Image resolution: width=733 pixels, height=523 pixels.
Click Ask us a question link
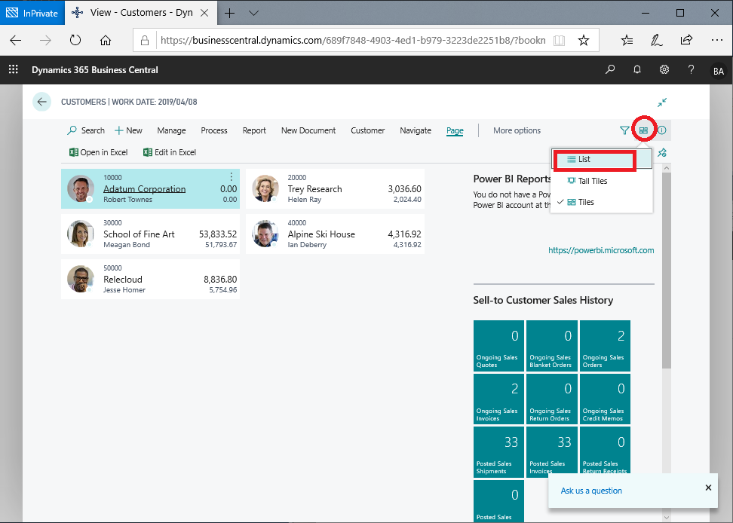[x=591, y=491]
